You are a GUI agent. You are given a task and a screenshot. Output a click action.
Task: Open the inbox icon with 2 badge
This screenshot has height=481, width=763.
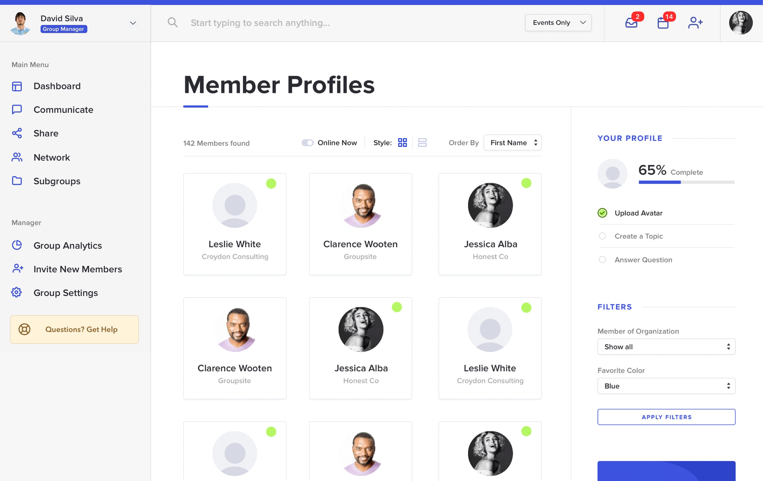[x=632, y=23]
